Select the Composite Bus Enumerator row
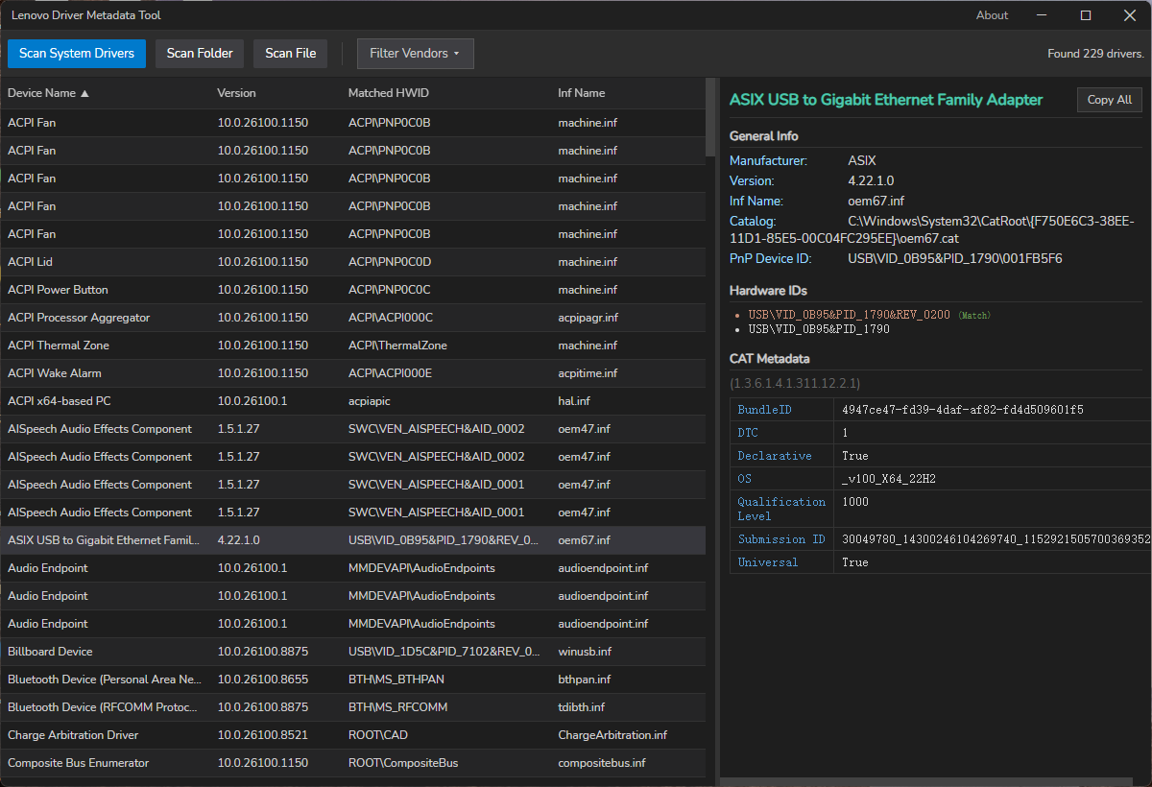 pyautogui.click(x=352, y=763)
